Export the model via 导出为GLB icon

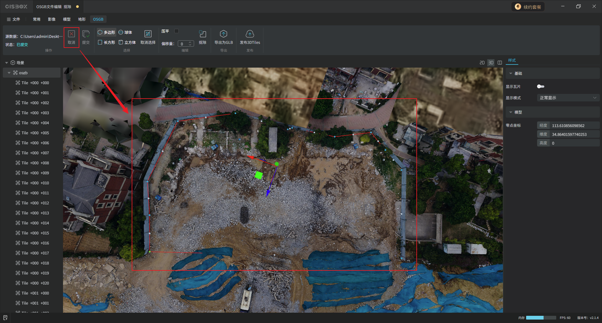224,34
